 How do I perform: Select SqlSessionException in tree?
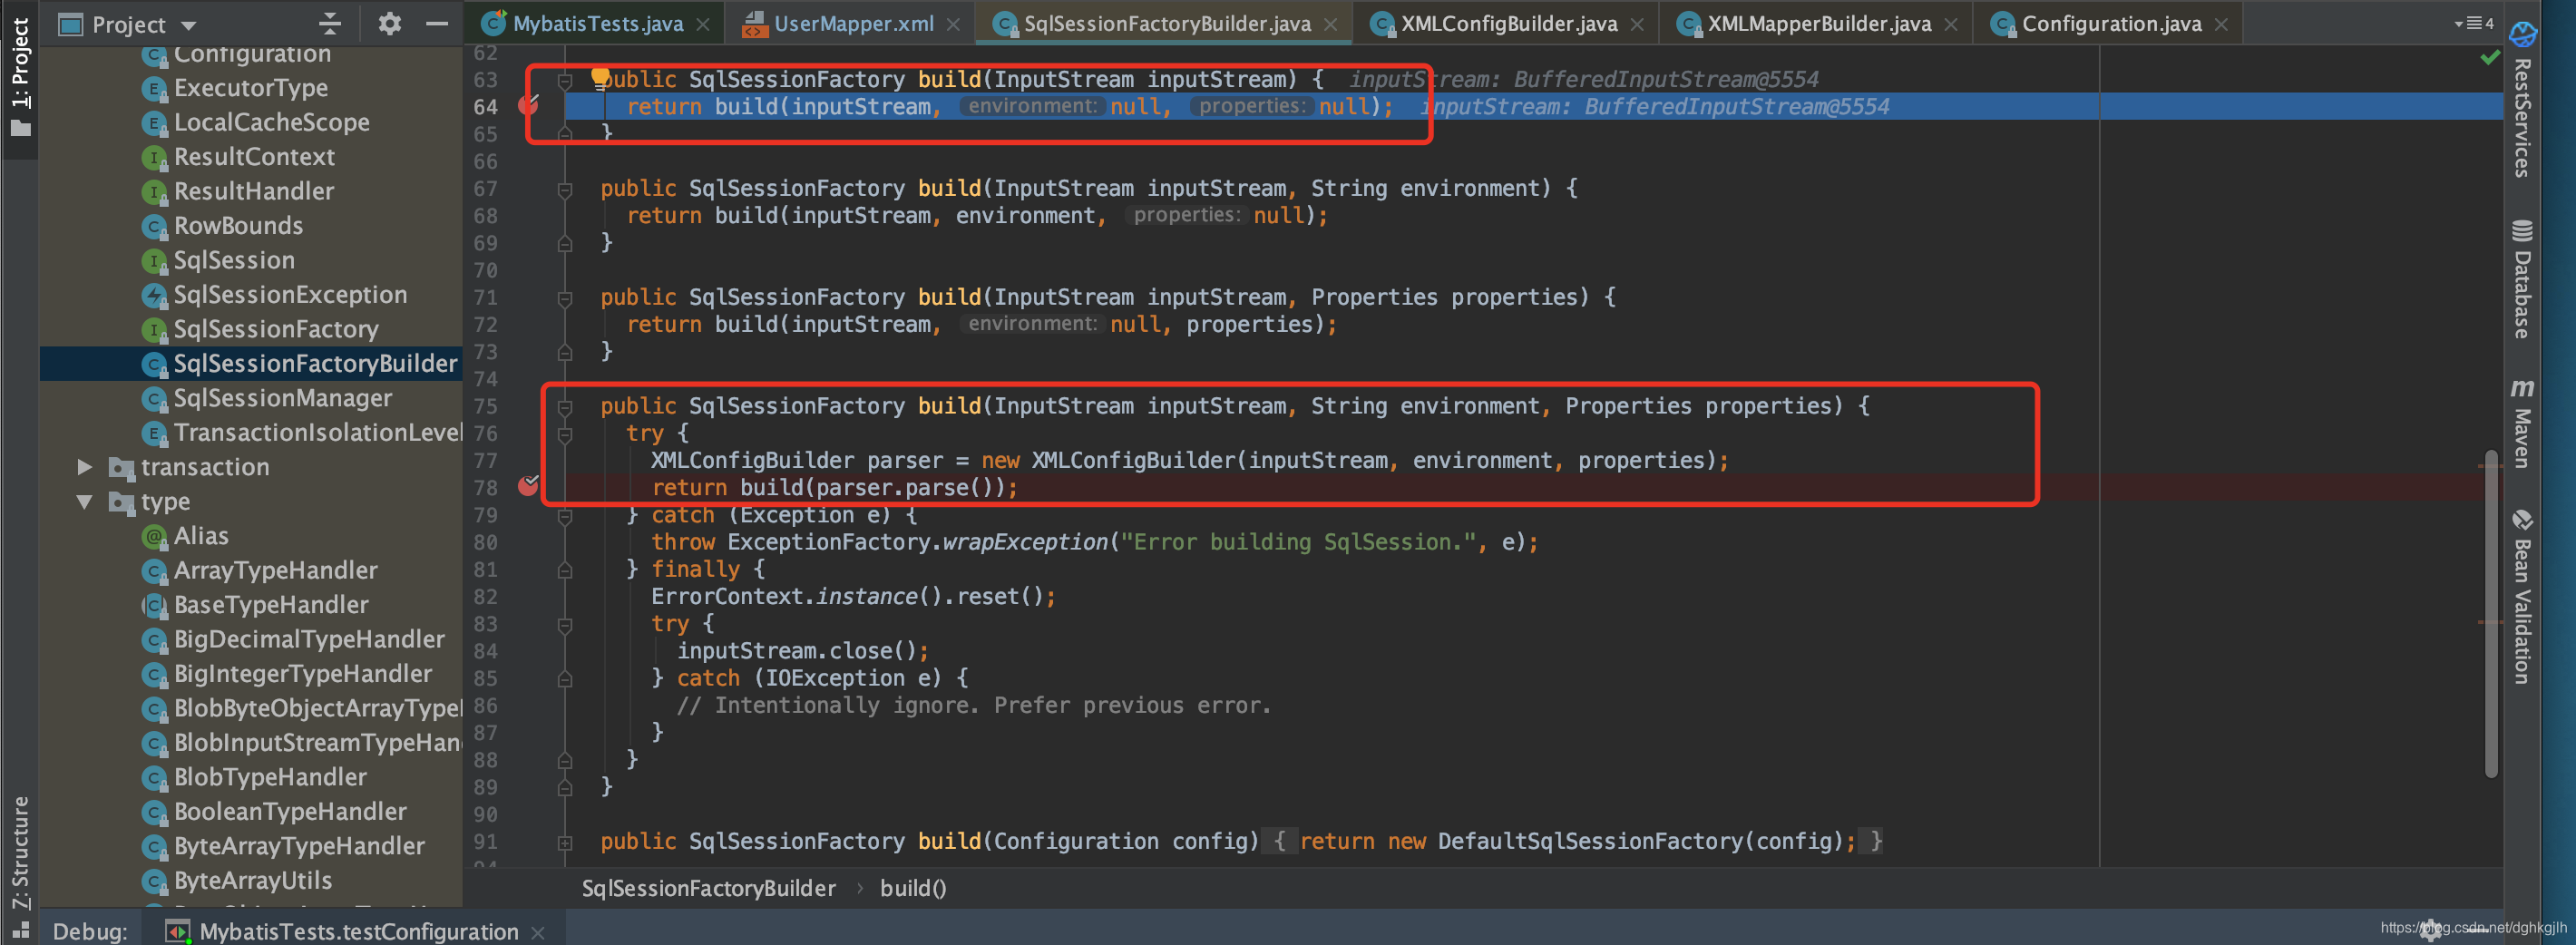(x=290, y=295)
